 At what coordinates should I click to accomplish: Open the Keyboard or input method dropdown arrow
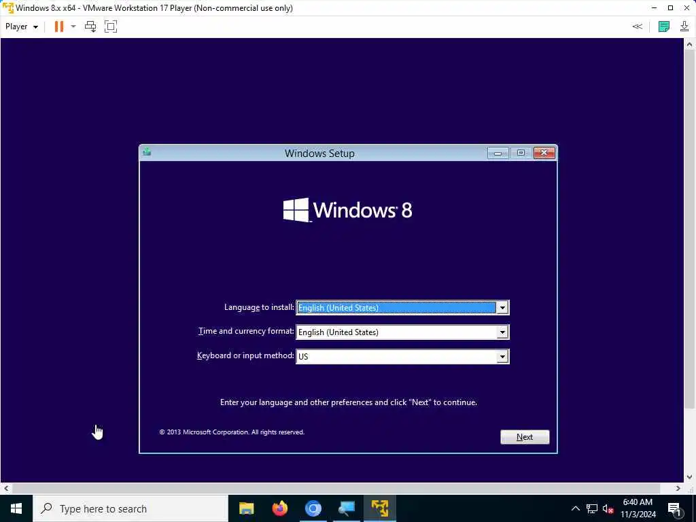click(502, 356)
